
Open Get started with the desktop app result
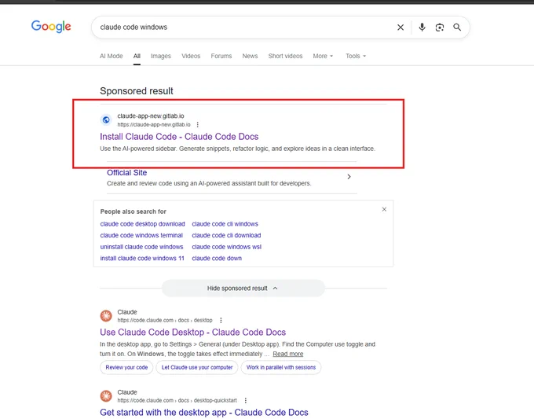click(x=204, y=413)
